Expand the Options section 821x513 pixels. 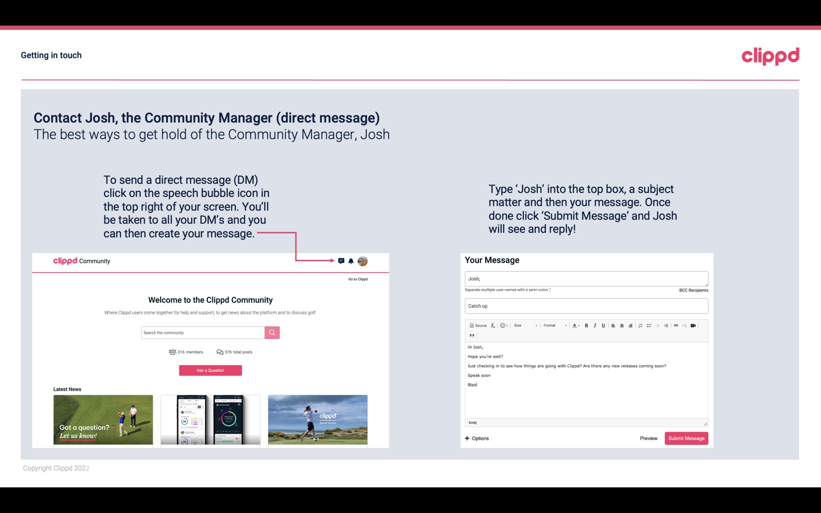[x=477, y=438]
